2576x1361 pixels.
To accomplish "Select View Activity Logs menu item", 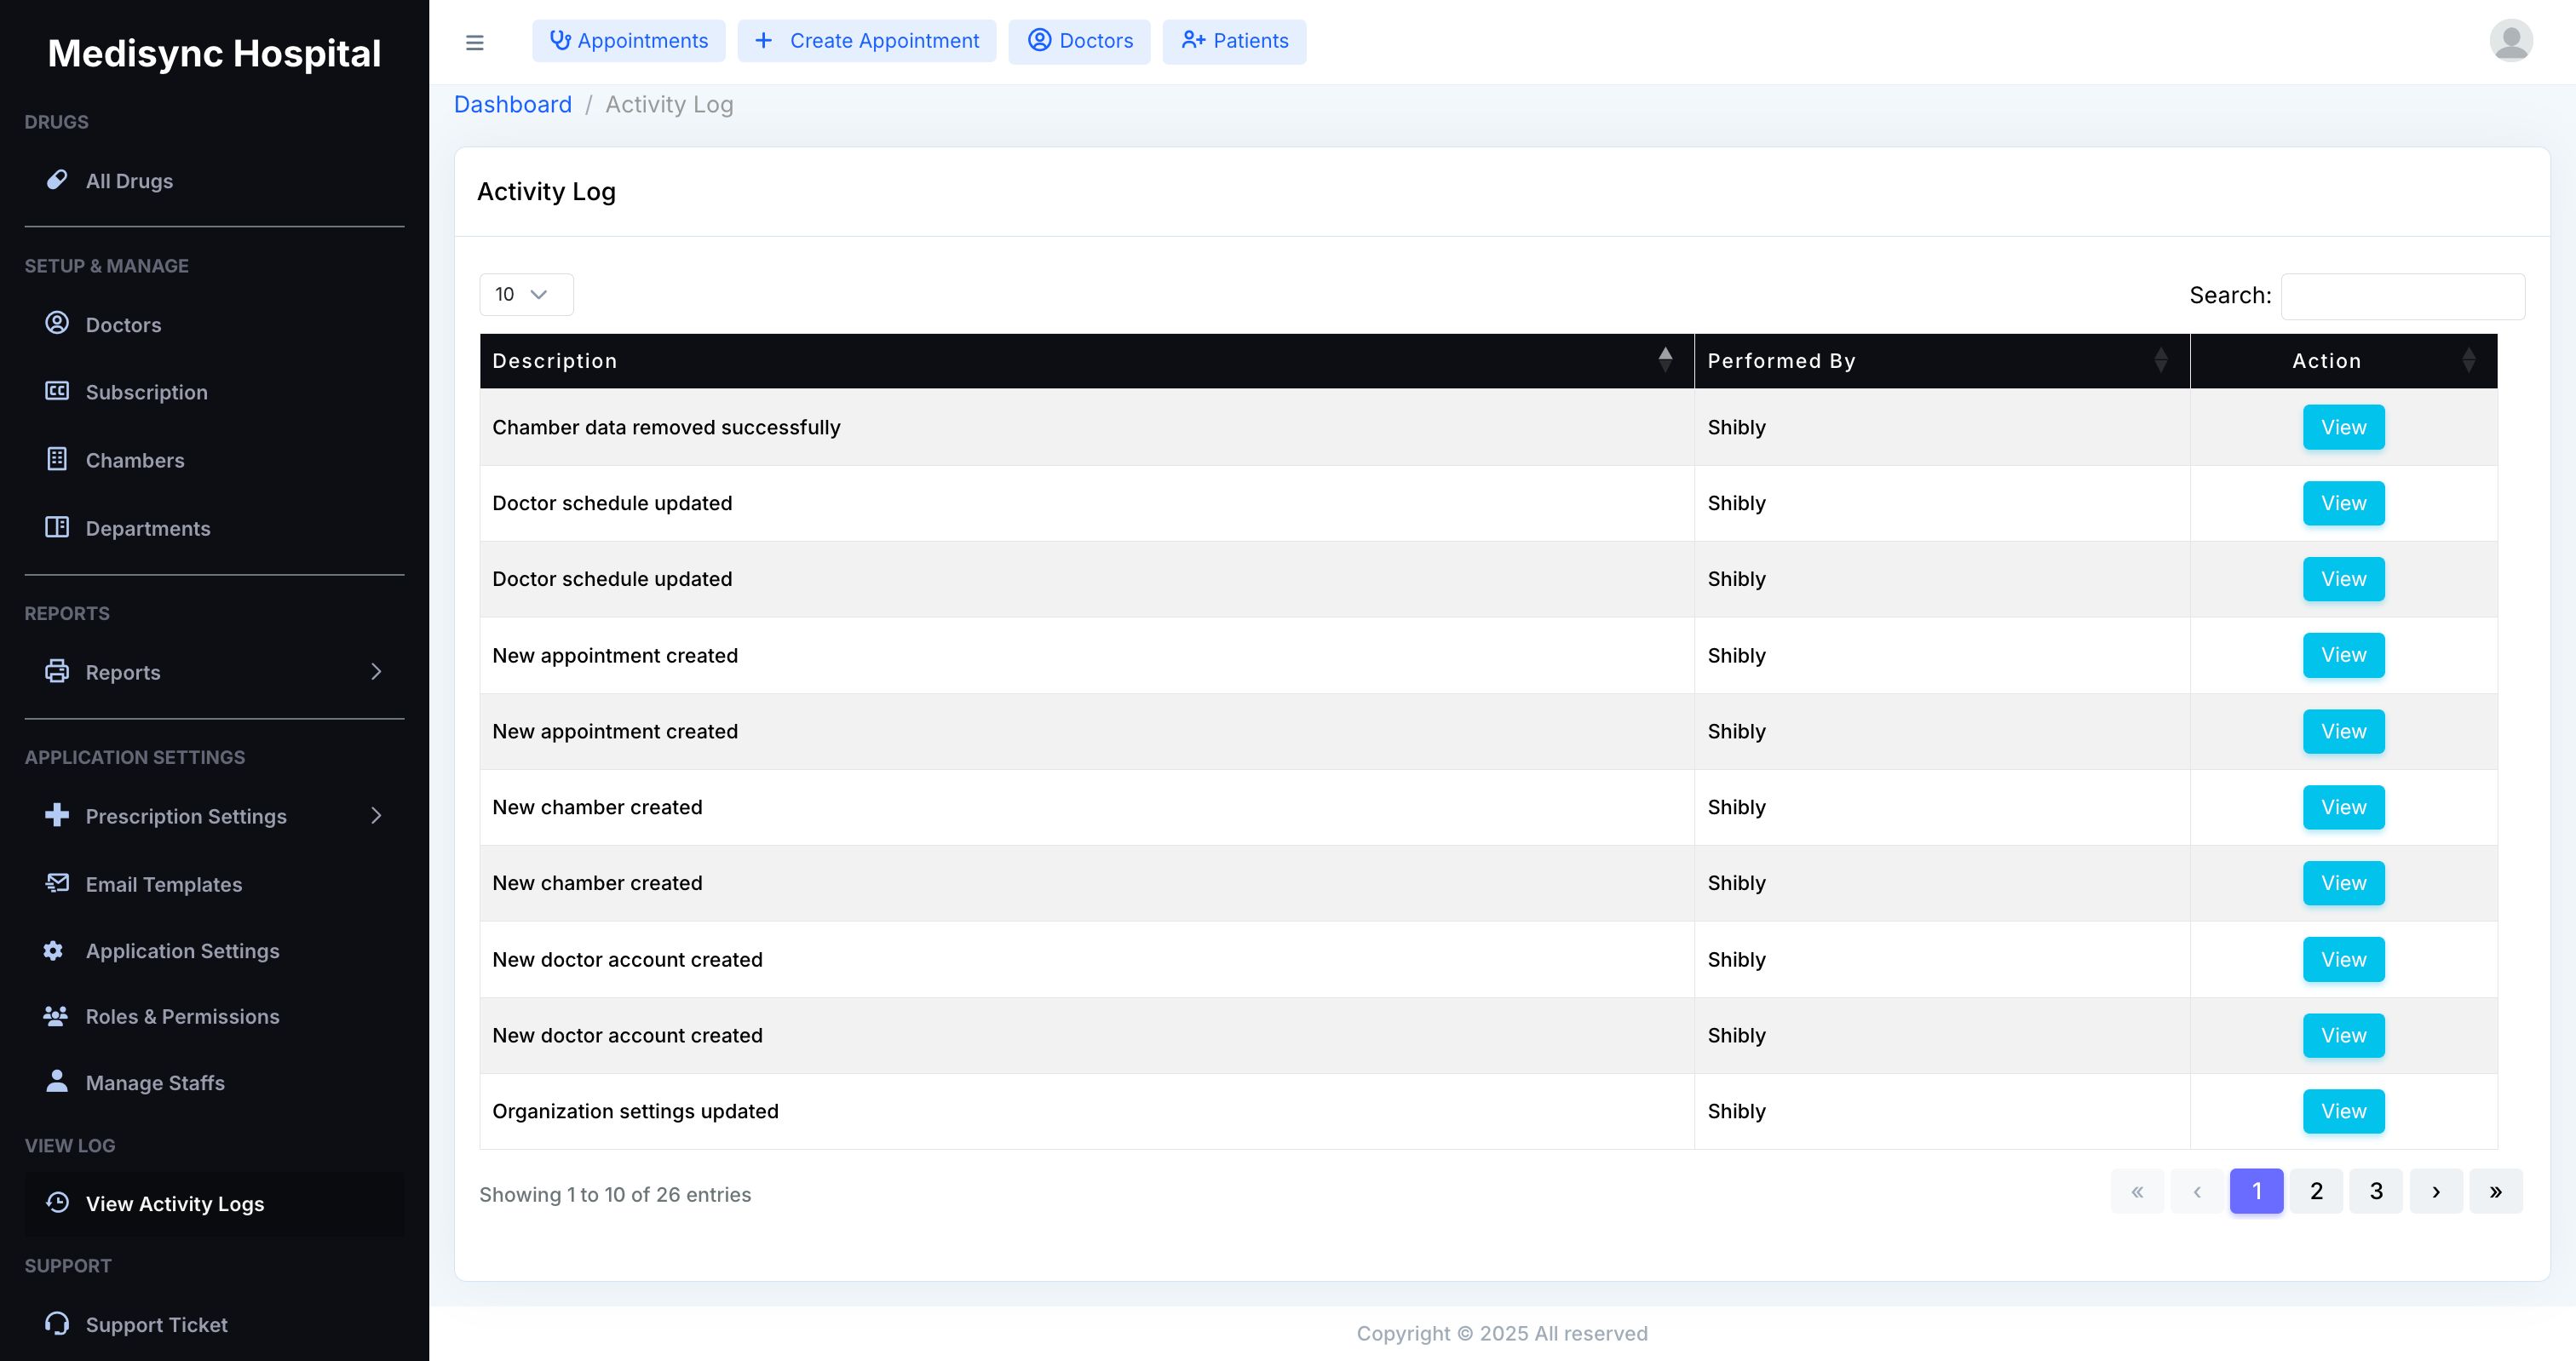I will pyautogui.click(x=214, y=1204).
